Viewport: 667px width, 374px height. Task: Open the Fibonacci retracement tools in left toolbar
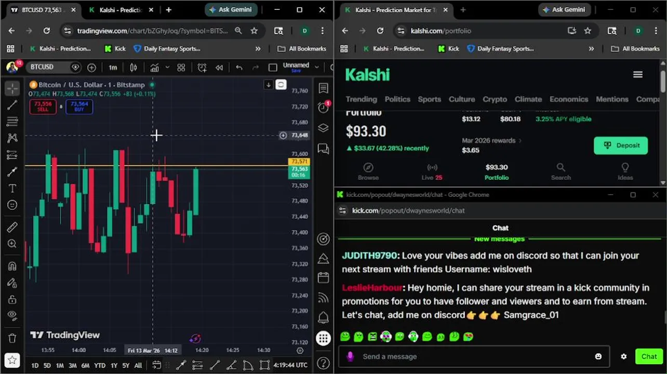[x=12, y=122]
